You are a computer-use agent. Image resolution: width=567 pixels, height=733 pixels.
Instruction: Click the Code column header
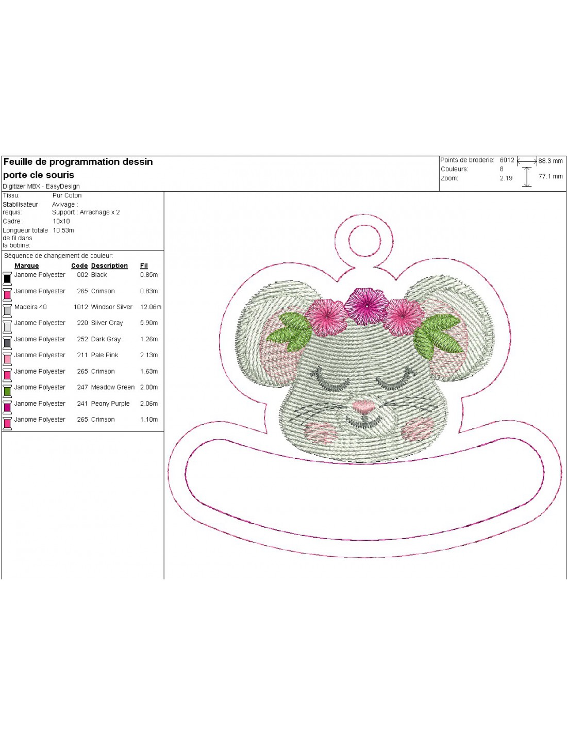tap(79, 266)
